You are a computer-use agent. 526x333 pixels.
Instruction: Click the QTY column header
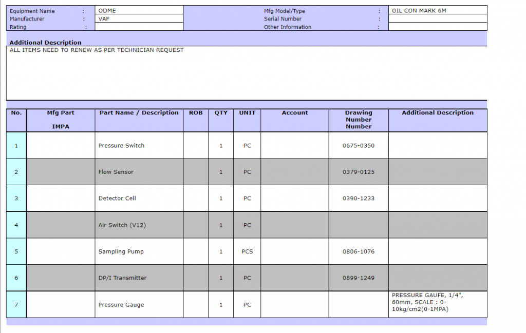coord(221,113)
